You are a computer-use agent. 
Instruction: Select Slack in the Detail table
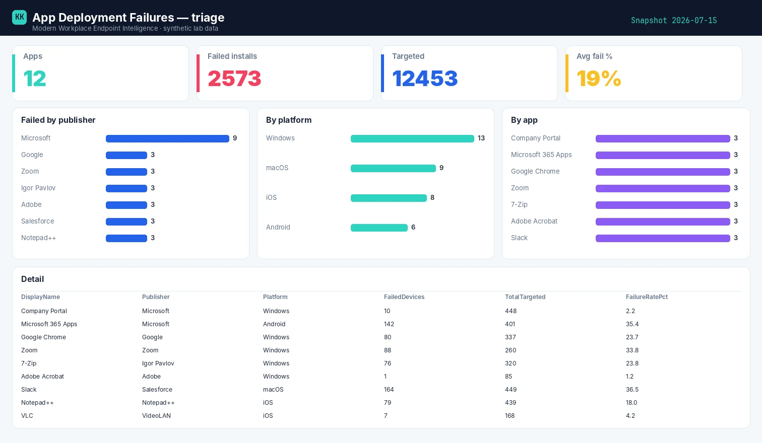29,390
